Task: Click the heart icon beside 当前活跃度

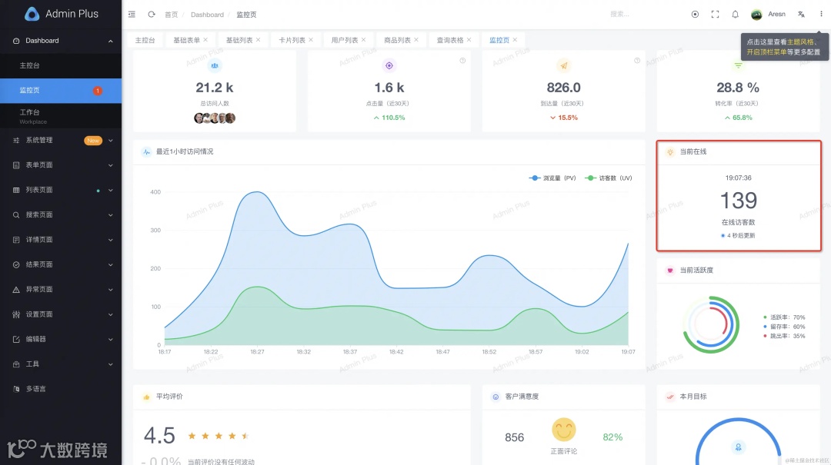Action: [x=670, y=270]
